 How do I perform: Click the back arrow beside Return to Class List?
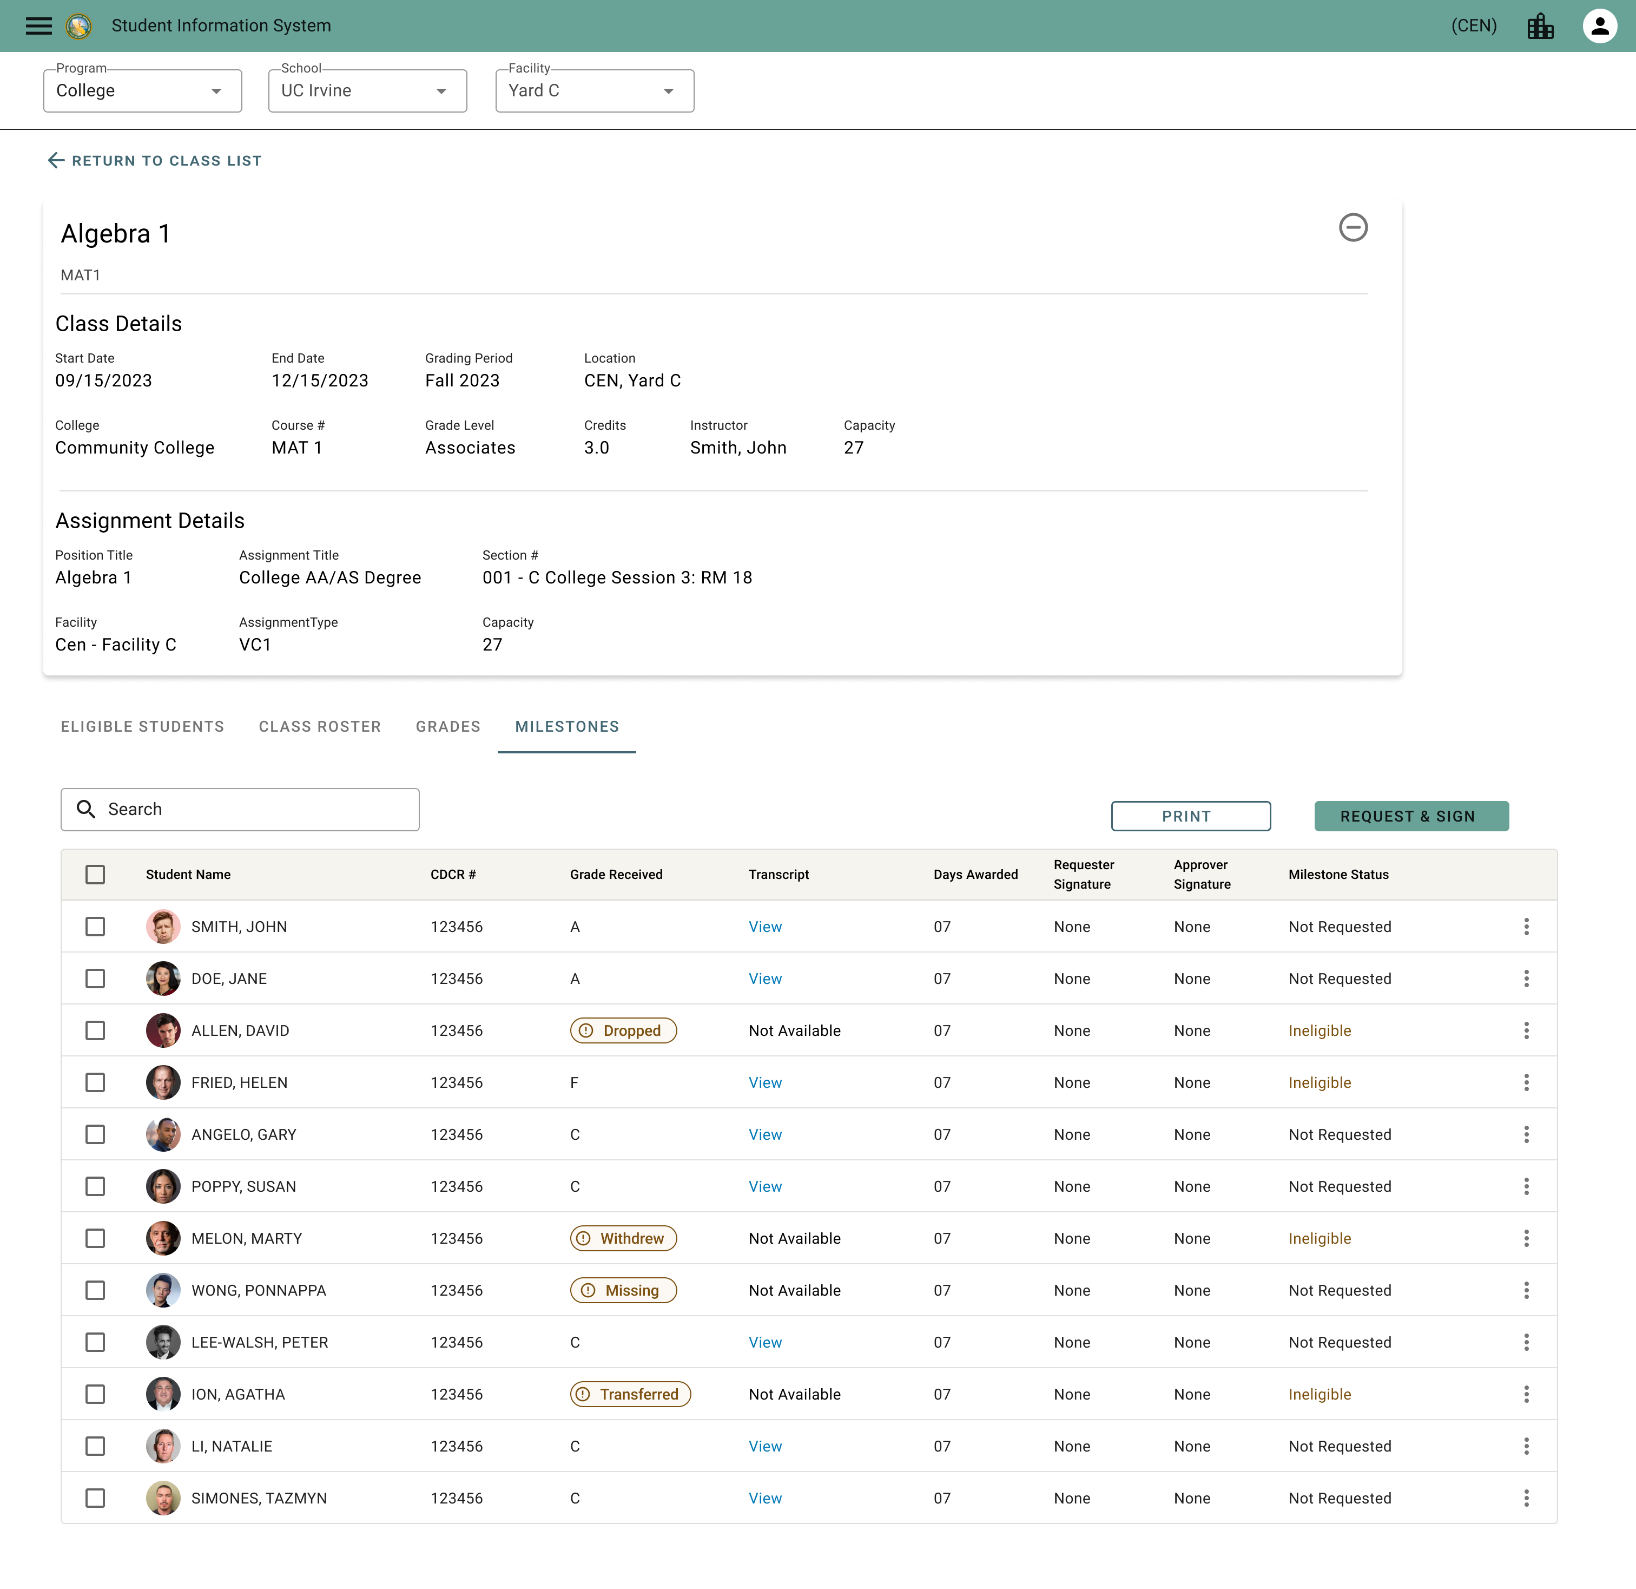coord(56,160)
